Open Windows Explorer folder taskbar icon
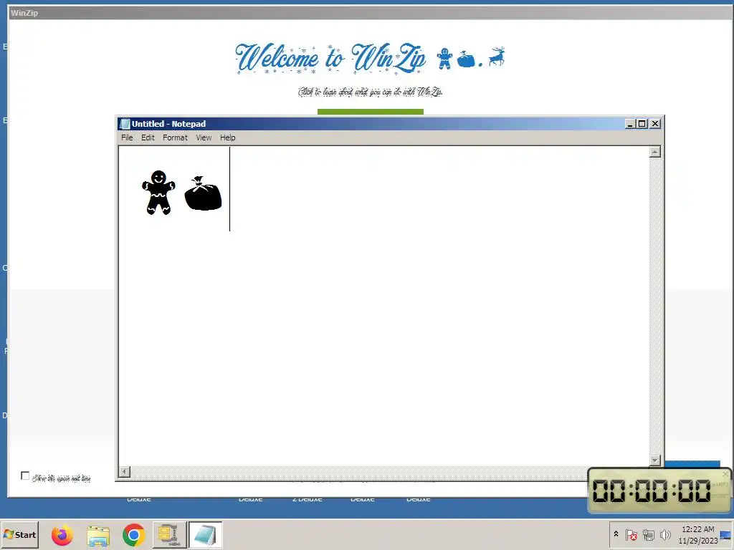734x550 pixels. (97, 535)
